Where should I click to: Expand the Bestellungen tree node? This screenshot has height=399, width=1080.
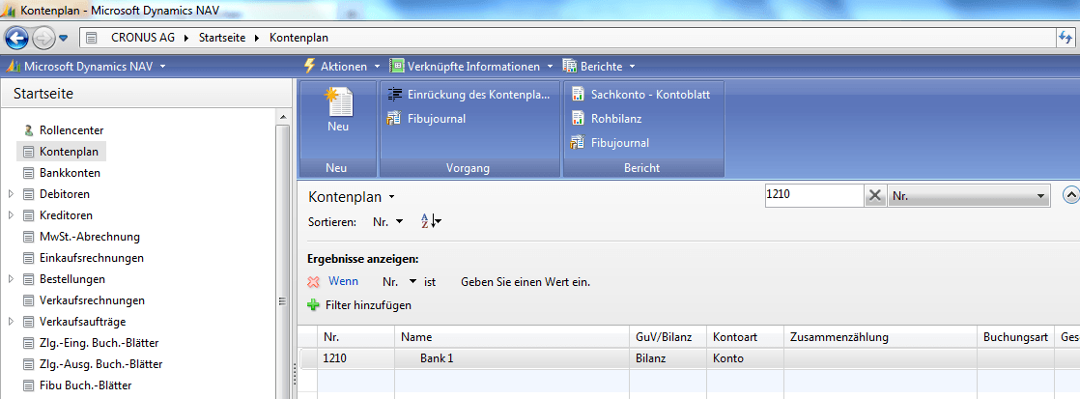11,280
